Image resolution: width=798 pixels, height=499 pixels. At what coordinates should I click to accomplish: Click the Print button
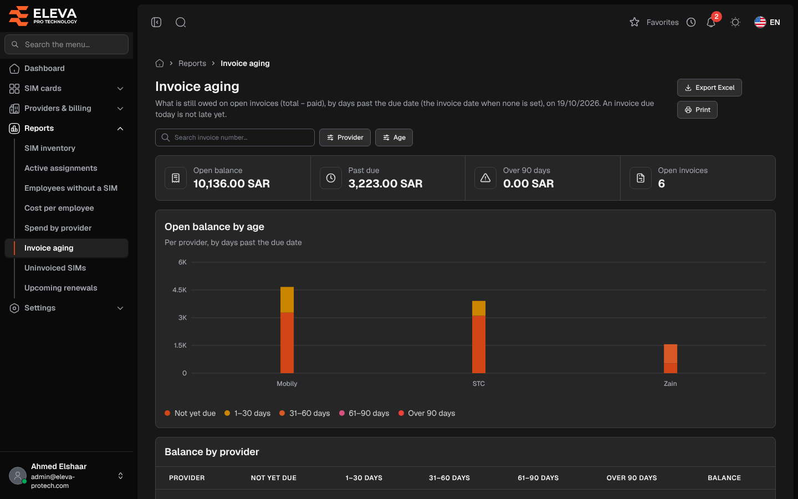point(697,110)
